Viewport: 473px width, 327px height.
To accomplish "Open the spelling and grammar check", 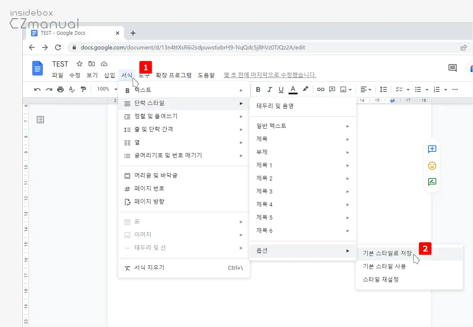I will click(71, 89).
